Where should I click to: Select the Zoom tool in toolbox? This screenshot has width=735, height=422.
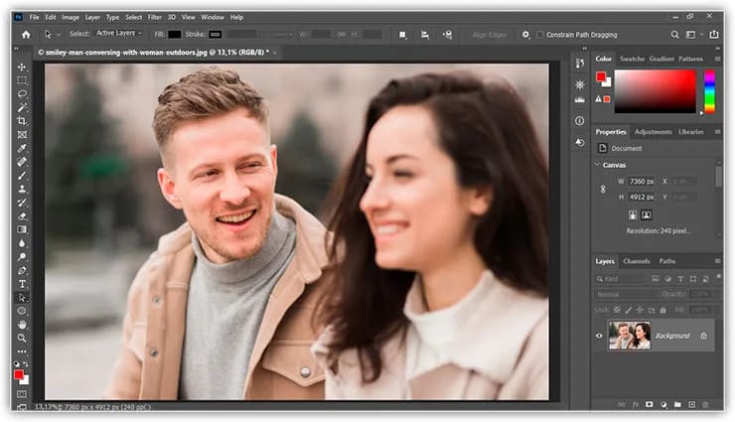pyautogui.click(x=22, y=338)
